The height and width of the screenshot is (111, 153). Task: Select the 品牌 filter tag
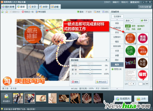click(x=139, y=29)
